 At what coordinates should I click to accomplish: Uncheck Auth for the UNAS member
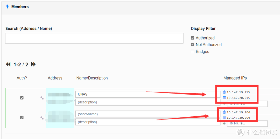(x=22, y=98)
